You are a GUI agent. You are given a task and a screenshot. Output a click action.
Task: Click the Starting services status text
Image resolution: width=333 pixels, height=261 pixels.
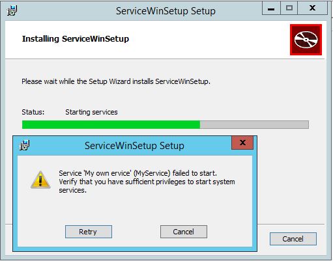91,112
